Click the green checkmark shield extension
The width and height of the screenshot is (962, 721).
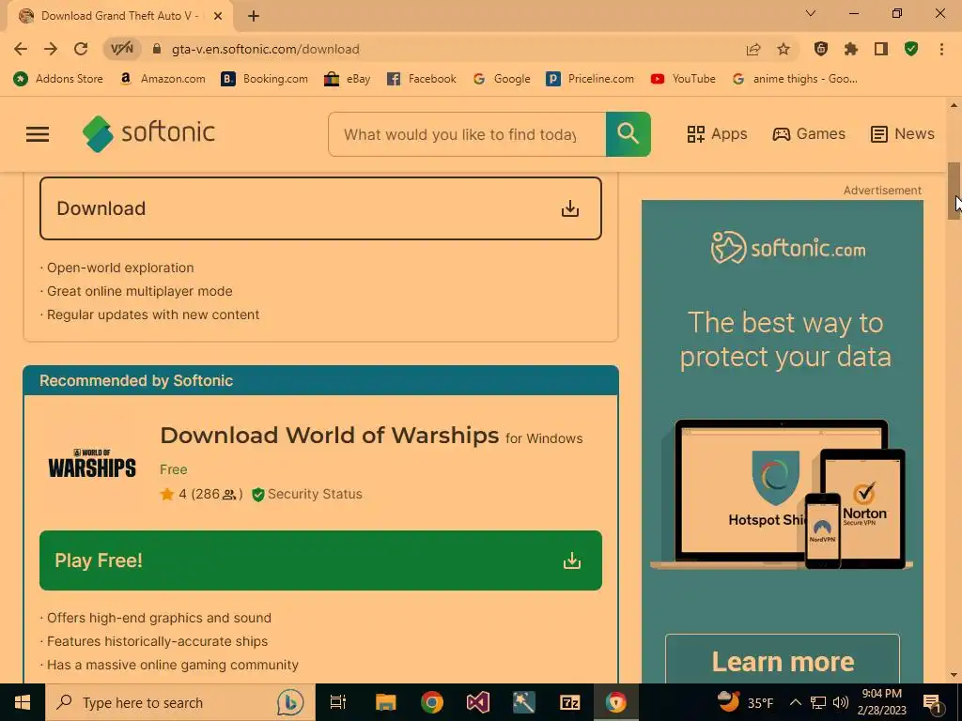tap(911, 49)
